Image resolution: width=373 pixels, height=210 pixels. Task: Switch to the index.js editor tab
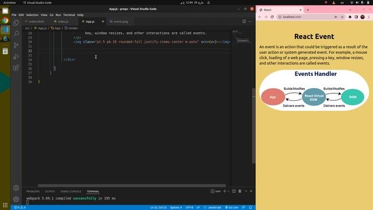click(63, 22)
